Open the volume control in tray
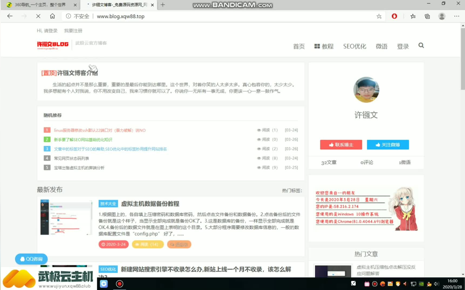 pyautogui.click(x=436, y=284)
